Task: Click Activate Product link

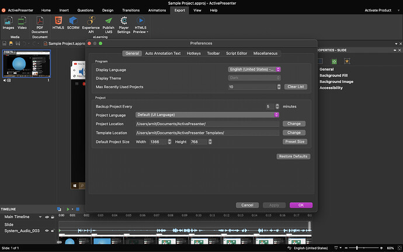Action: point(378,11)
